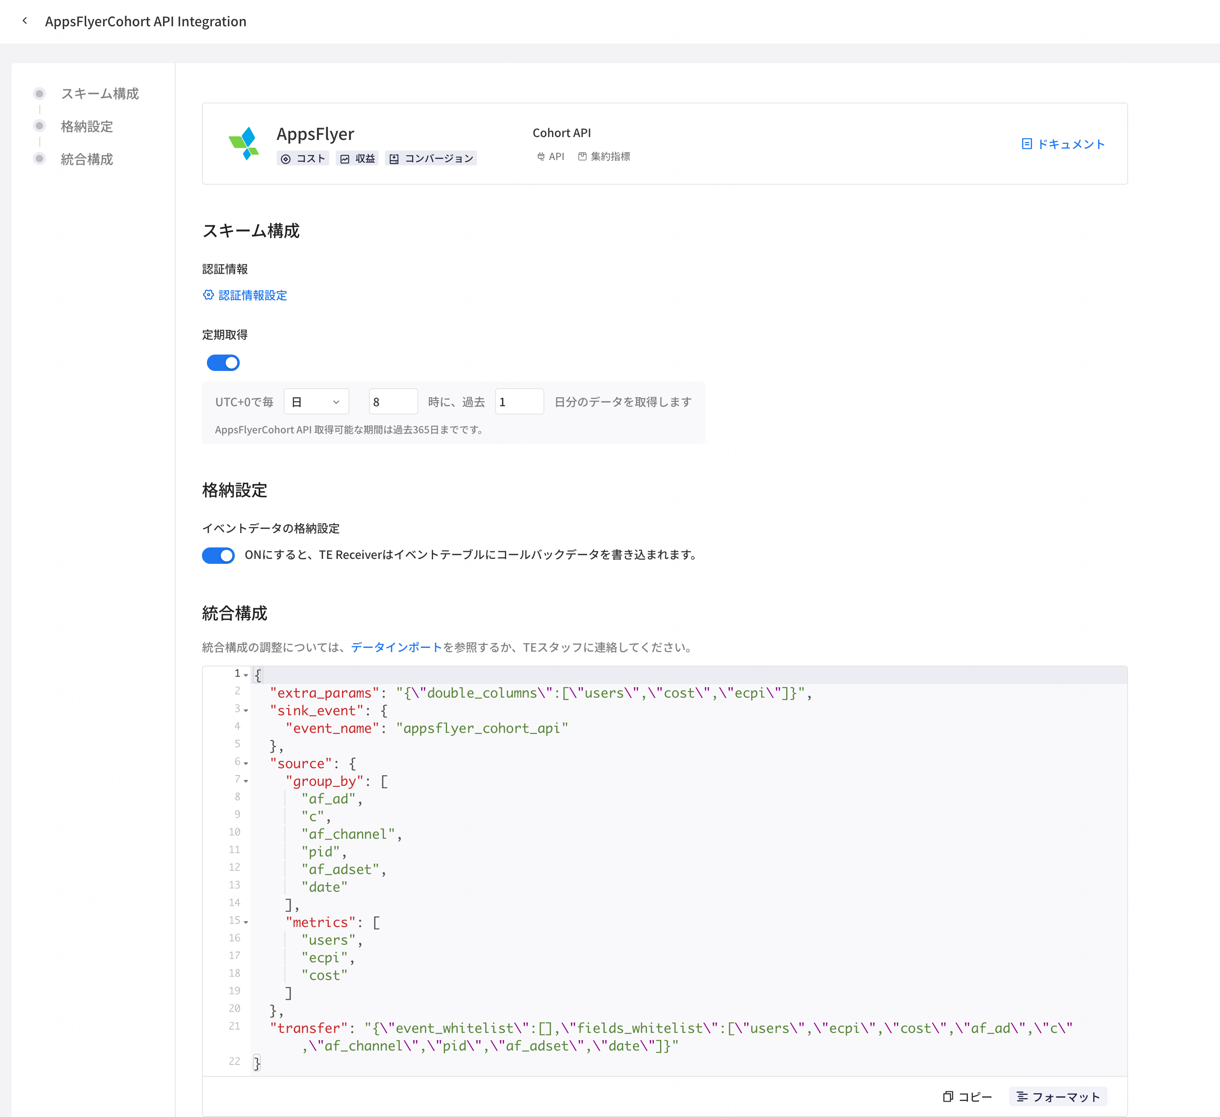
Task: Click the API plug icon
Action: click(541, 156)
